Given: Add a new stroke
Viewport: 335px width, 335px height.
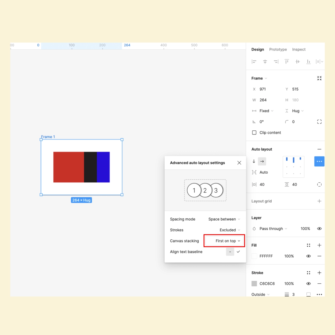Looking at the screenshot, I should pos(319,273).
